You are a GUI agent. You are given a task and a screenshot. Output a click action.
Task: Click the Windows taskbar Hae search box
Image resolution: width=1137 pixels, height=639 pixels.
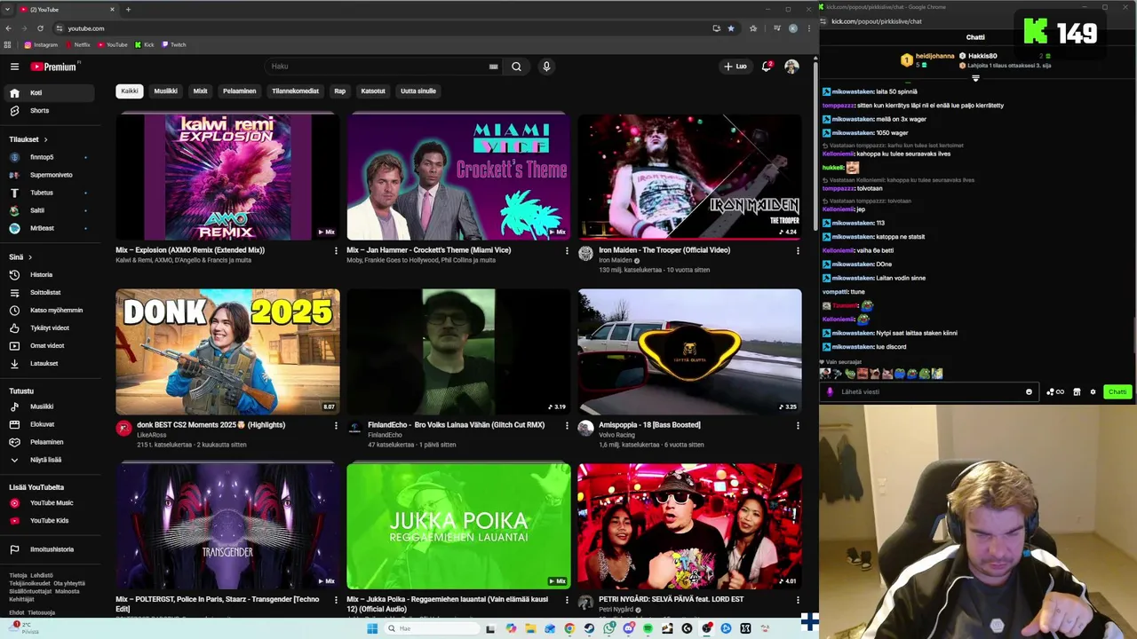point(433,628)
